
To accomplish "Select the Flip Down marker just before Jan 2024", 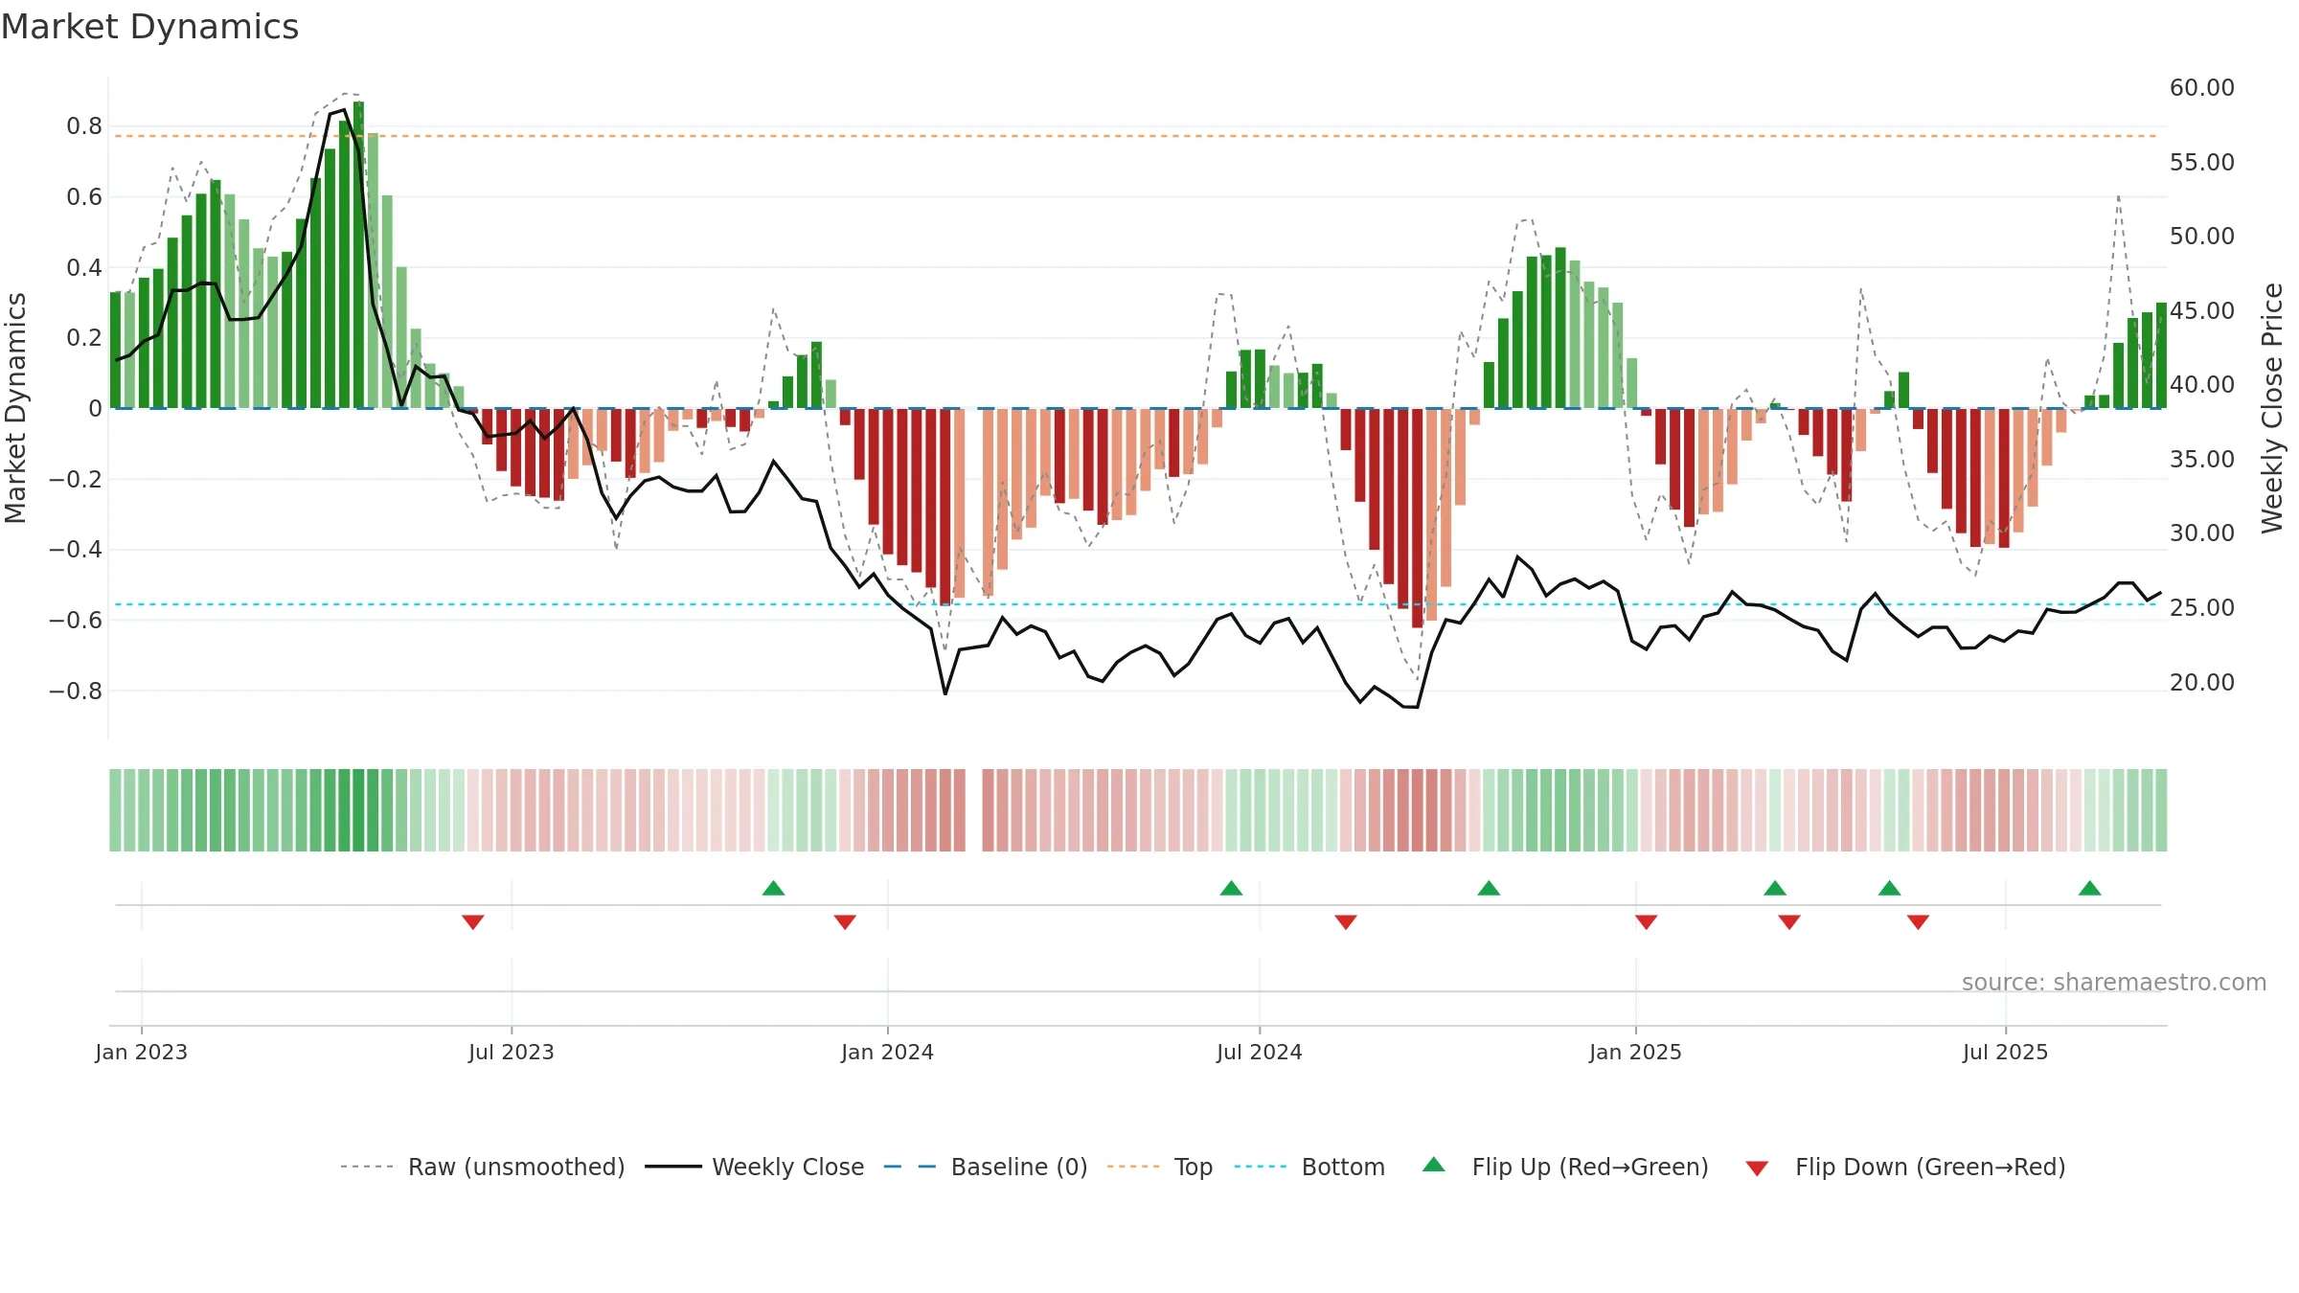I will [845, 922].
